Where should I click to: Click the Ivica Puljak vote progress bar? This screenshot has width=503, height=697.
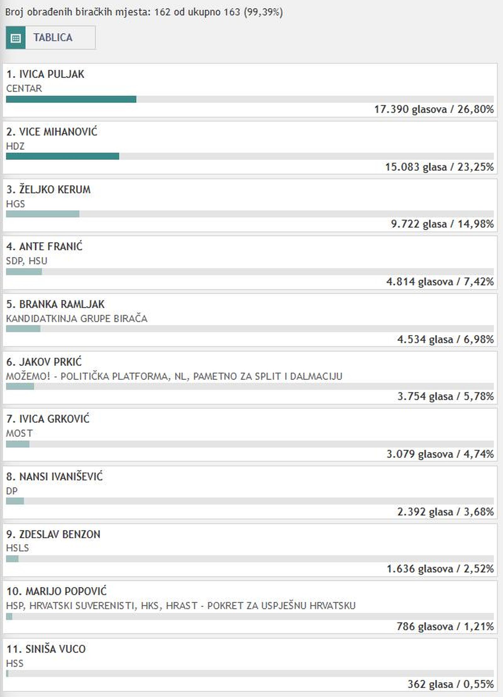(250, 99)
